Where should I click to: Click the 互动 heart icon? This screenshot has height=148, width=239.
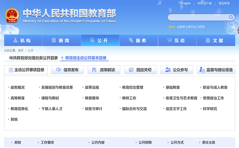[169, 40]
